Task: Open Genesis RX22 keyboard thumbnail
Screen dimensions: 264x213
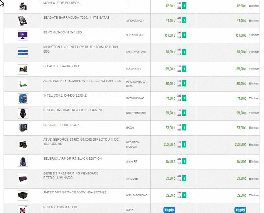Action: tap(23, 179)
